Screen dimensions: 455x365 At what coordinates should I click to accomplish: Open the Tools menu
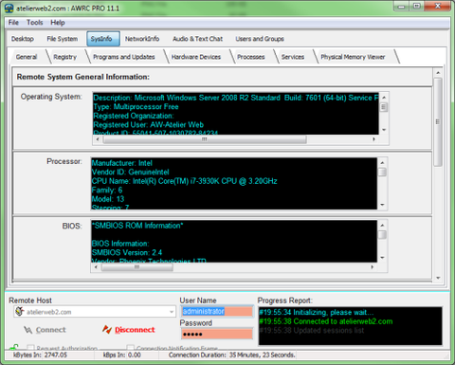point(34,23)
